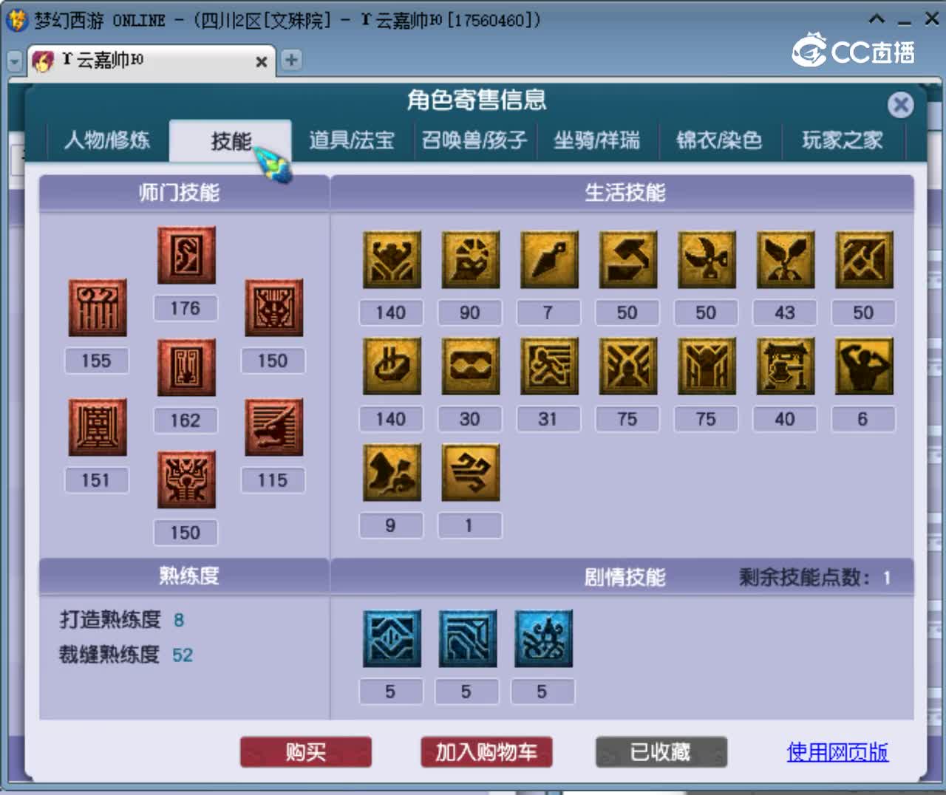This screenshot has width=946, height=795.
Task: Click the red sect skill icon above the bottom 150
Action: (186, 480)
